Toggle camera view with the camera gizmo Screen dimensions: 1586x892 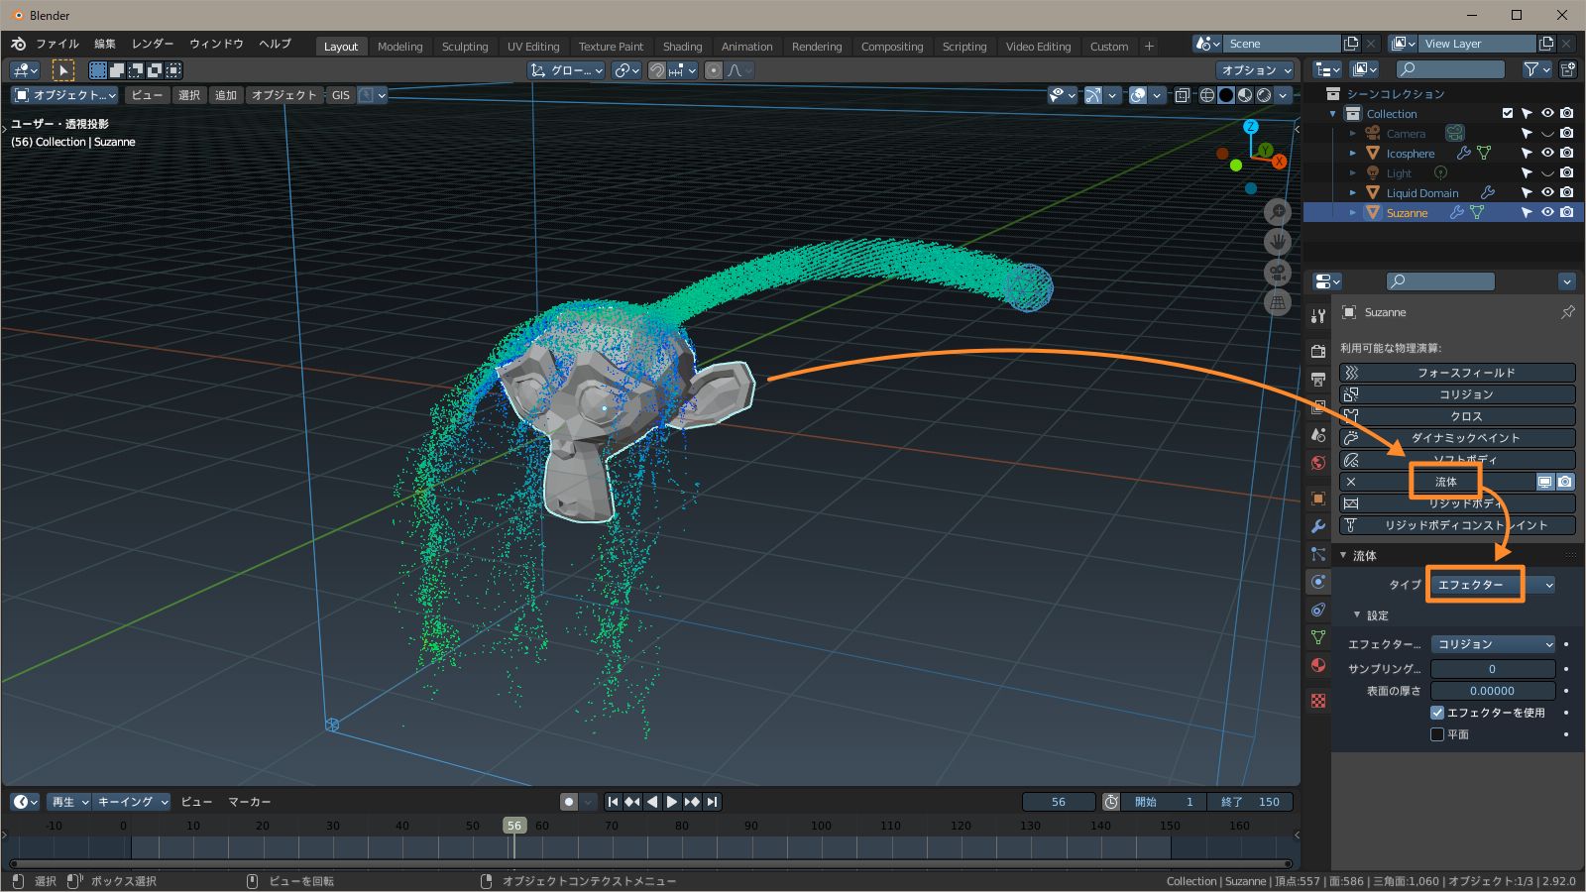tap(1278, 273)
